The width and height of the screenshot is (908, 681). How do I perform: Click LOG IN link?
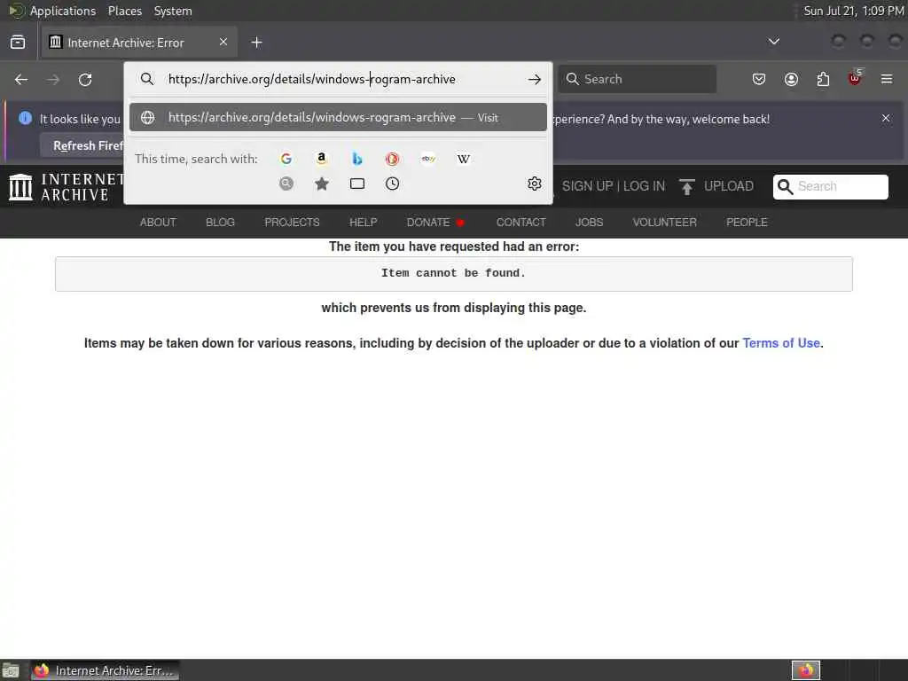click(644, 186)
